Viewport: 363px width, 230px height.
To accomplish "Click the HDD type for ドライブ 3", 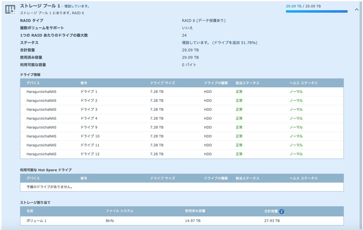I will [208, 109].
